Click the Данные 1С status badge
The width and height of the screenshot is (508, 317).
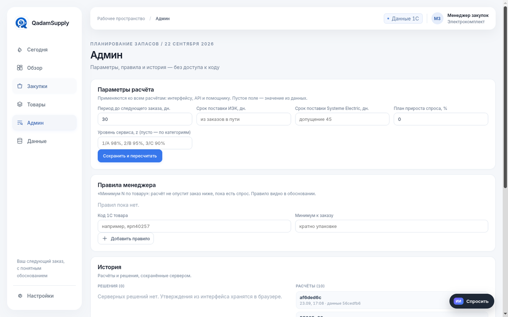click(x=403, y=19)
